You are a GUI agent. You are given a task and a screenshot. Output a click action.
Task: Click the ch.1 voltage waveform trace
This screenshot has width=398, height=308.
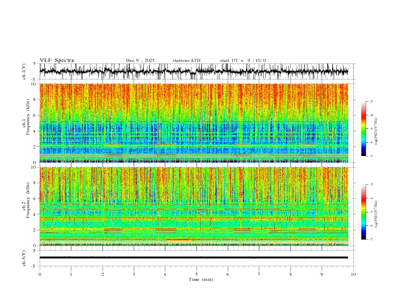[x=193, y=71]
